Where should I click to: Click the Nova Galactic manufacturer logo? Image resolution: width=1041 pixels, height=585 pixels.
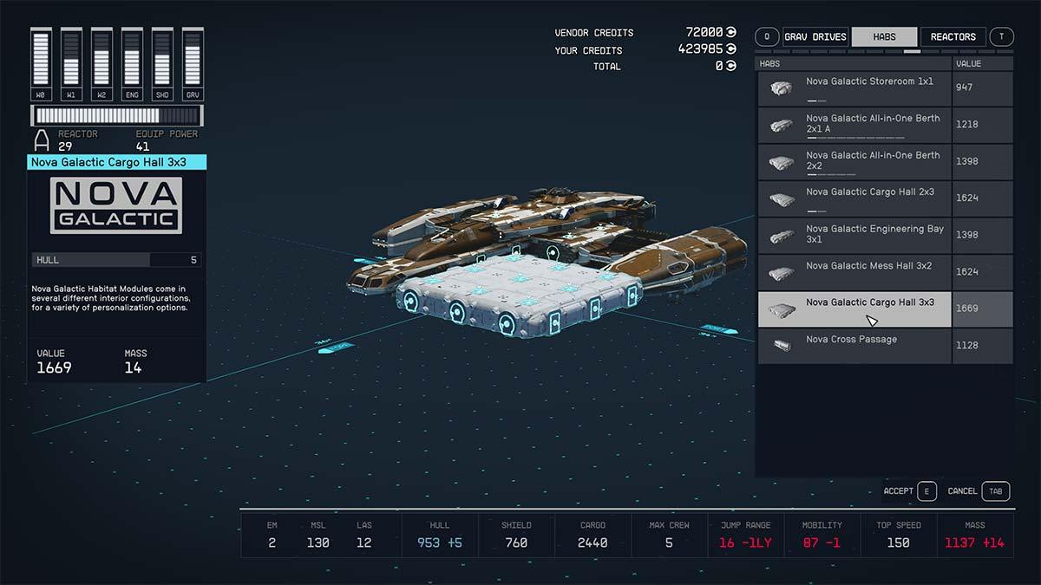[x=116, y=205]
